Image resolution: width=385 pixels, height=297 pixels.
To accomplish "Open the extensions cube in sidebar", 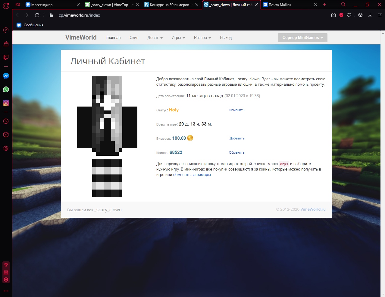I will pos(6,135).
